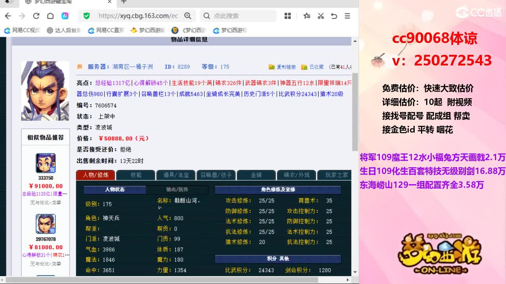The width and height of the screenshot is (506, 284).
Task: Click the 相似物品推荐 panel header
Action: point(45,138)
